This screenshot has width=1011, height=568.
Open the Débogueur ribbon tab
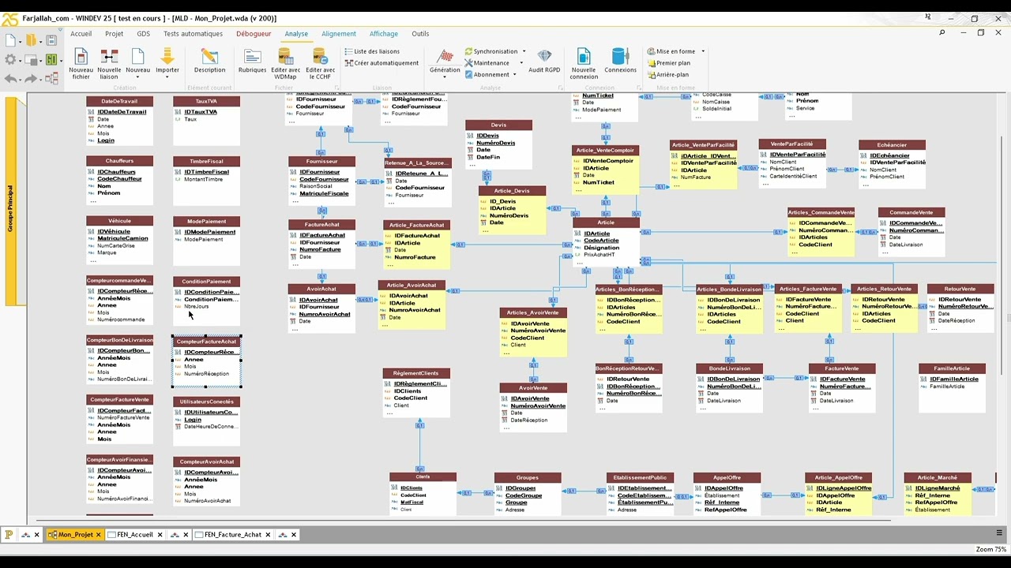tap(254, 34)
